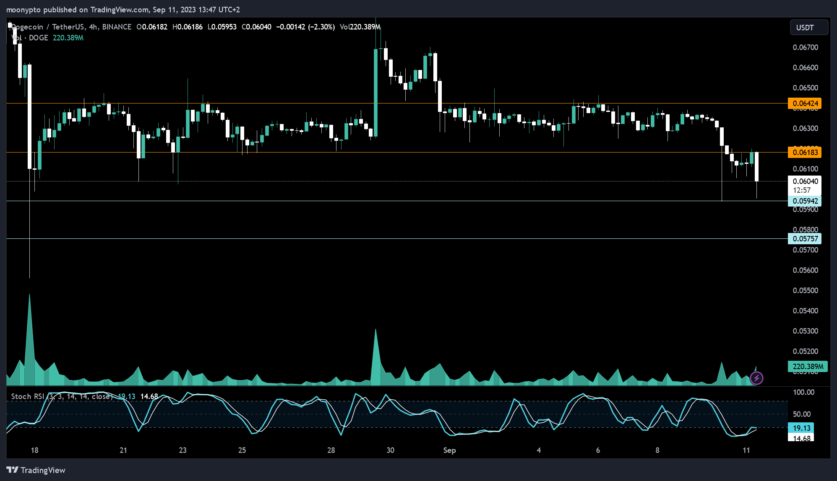The height and width of the screenshot is (481, 837).
Task: Click the 0.05500 price scale tick
Action: point(805,290)
